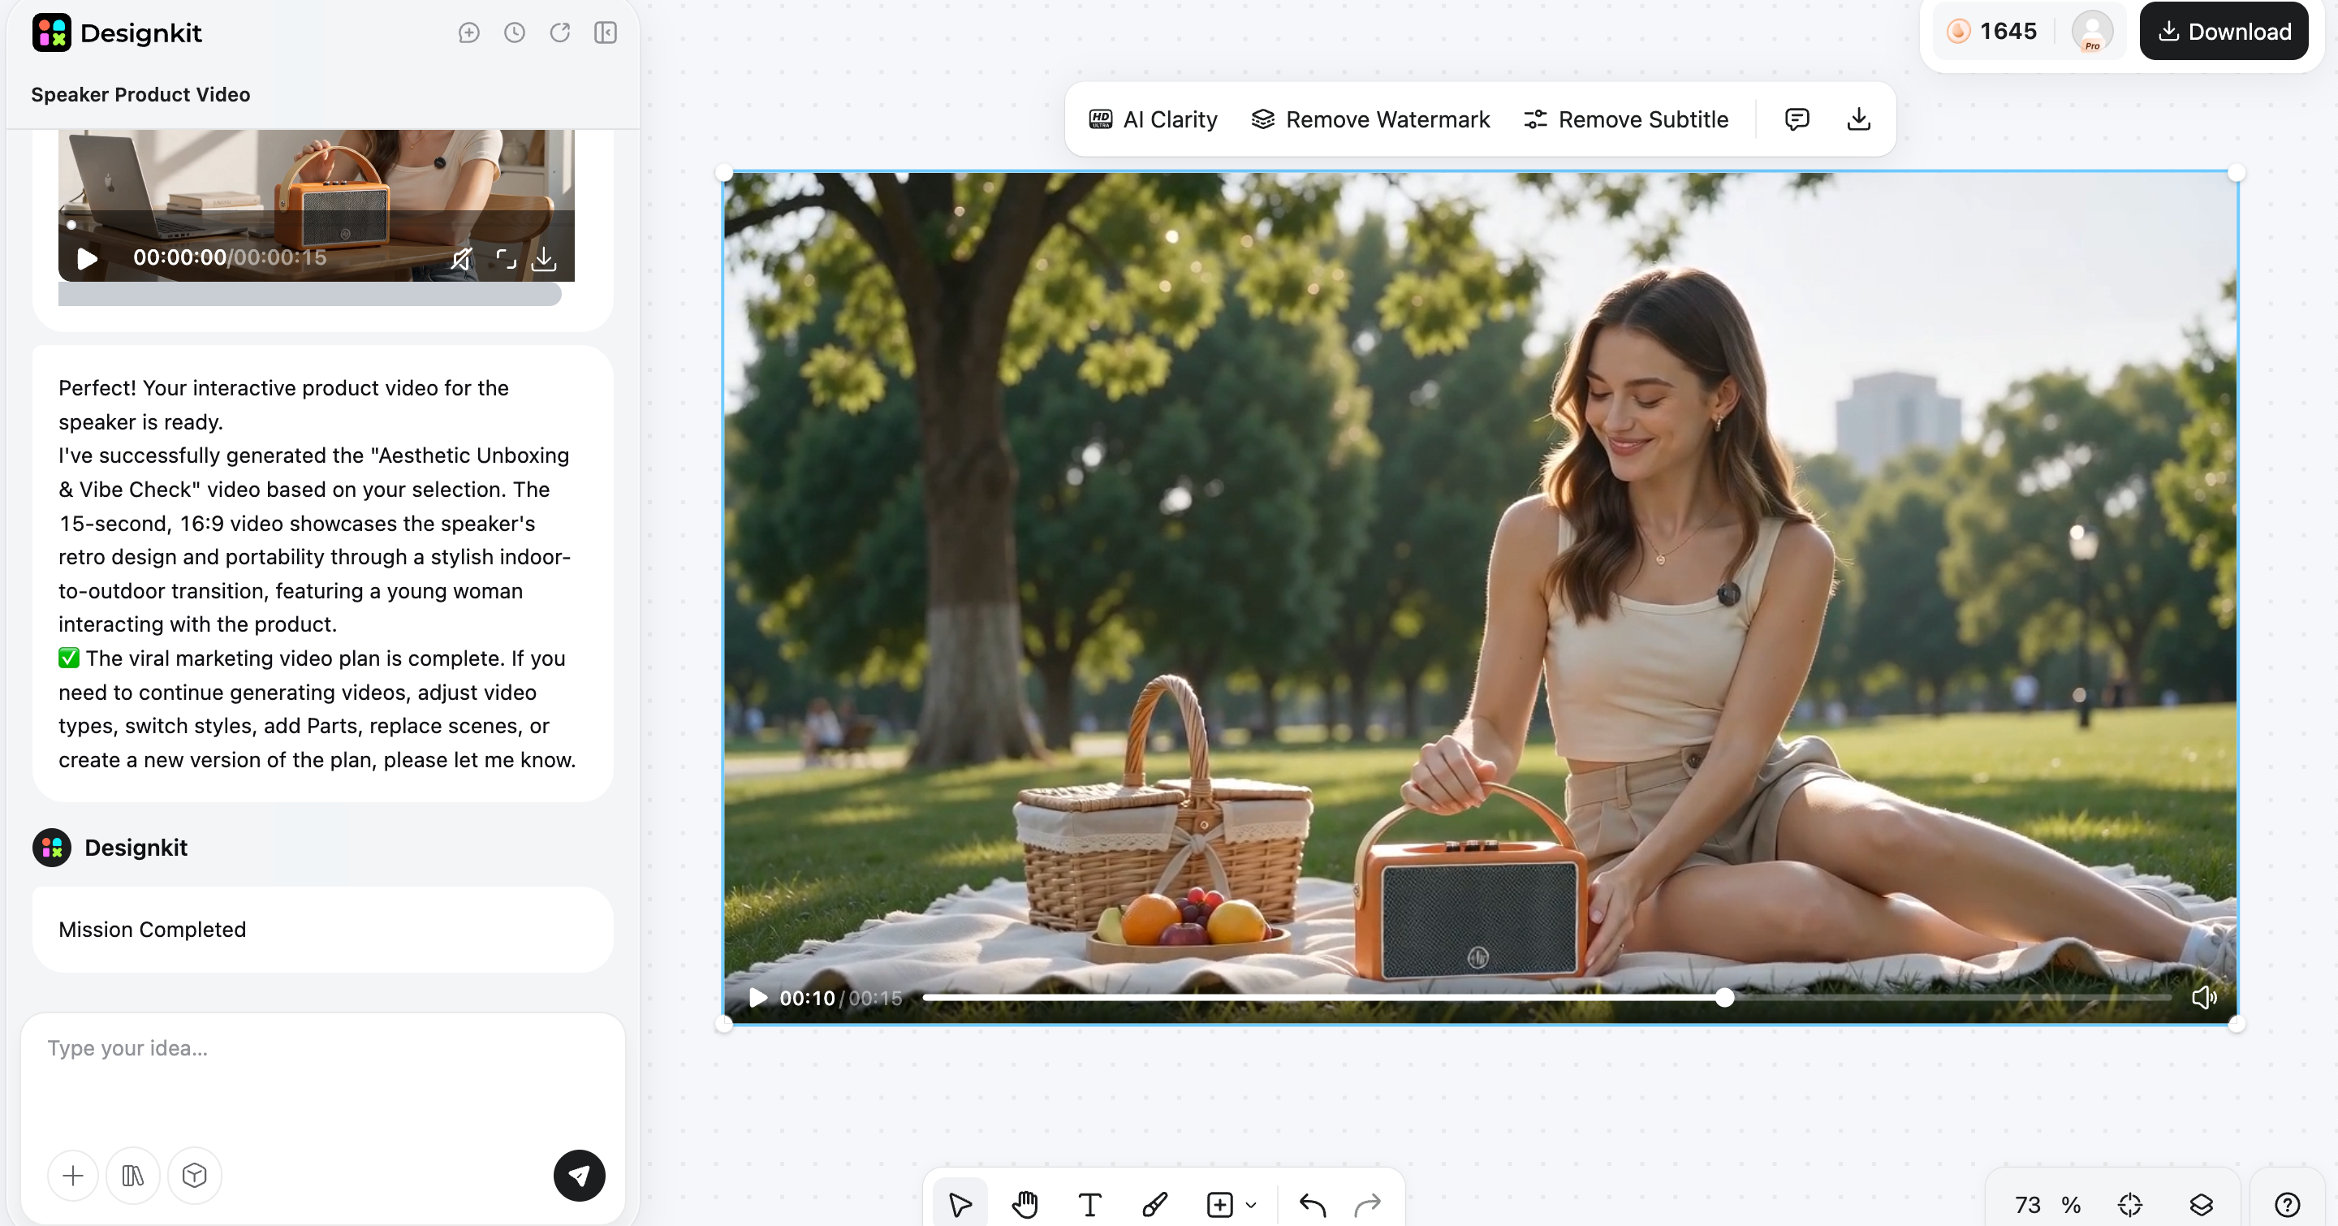Open the help question mark

tap(2287, 1204)
